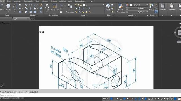Select the Rotate tool in Modify panel
The image size is (181, 101).
point(31,5)
